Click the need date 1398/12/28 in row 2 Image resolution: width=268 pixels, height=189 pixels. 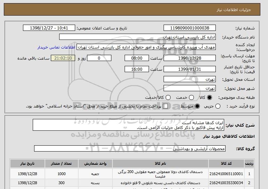coord(27,183)
